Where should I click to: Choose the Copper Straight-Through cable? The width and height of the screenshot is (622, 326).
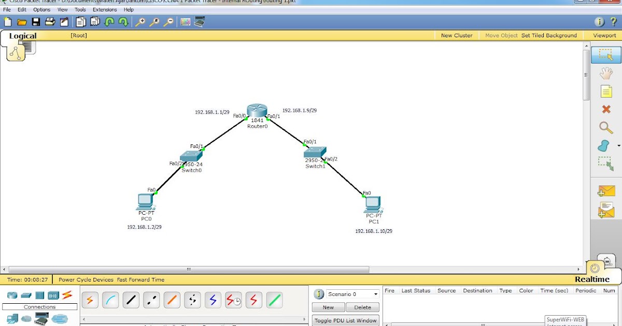pos(131,300)
